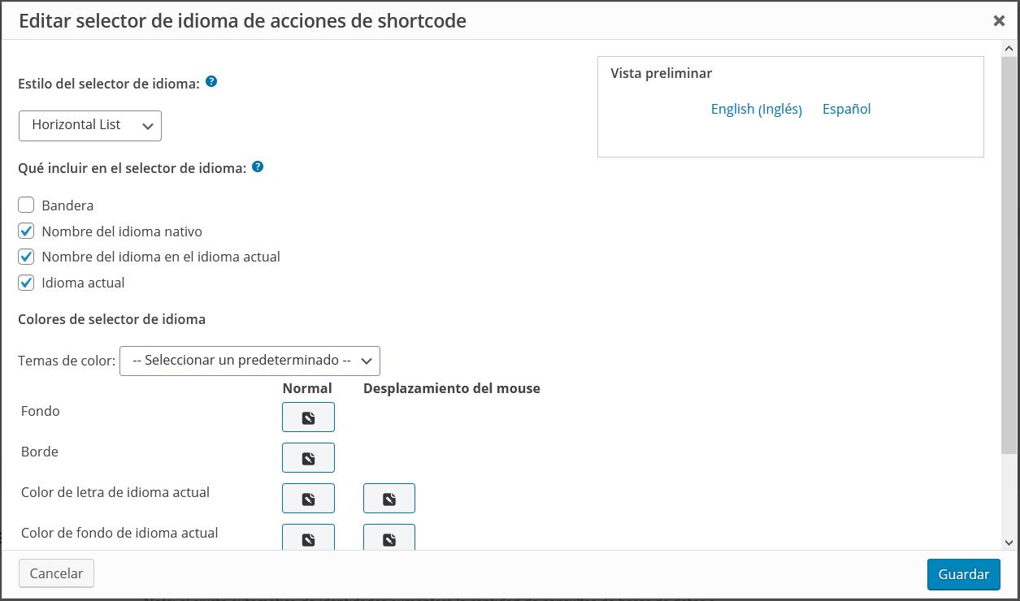Close the shortcode language selector dialog

point(999,21)
